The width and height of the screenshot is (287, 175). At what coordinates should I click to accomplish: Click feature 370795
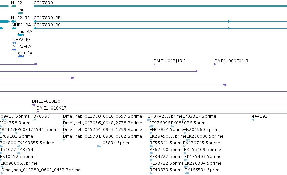(x=41, y=116)
